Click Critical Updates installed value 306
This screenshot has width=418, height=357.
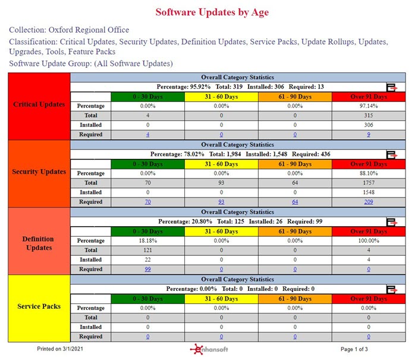click(x=369, y=125)
